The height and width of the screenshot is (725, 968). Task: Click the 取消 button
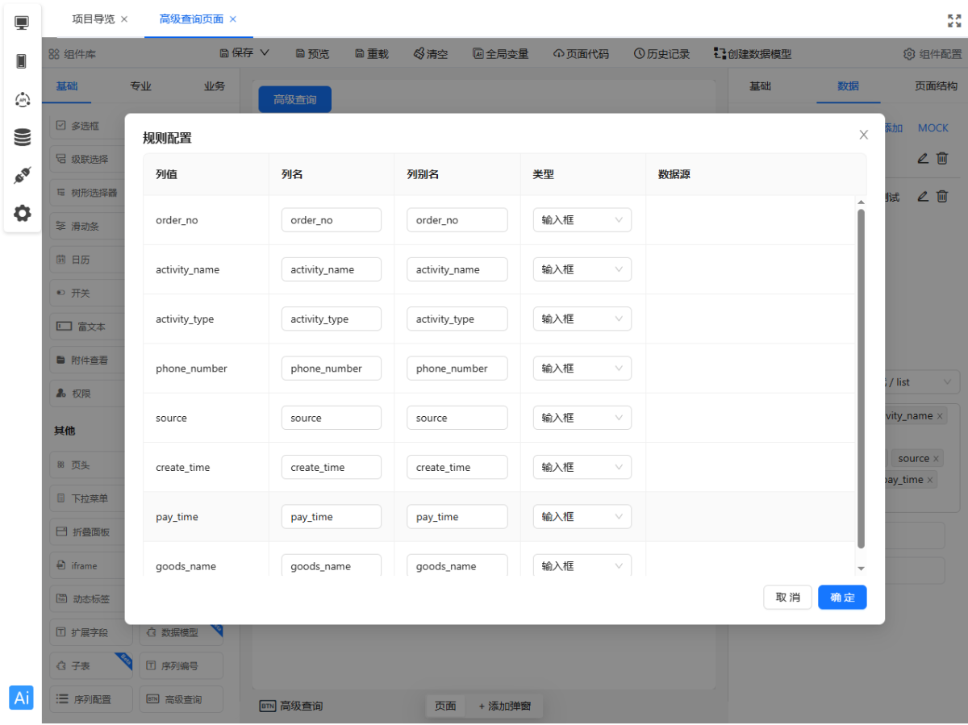click(x=787, y=597)
